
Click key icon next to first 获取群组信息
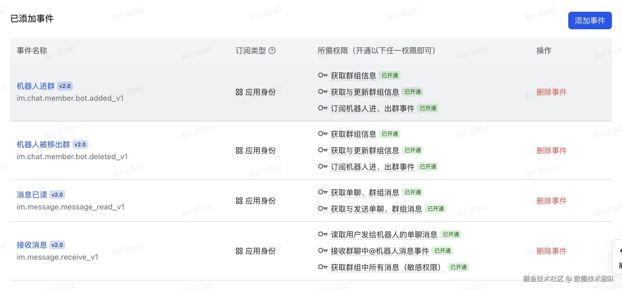tap(322, 75)
